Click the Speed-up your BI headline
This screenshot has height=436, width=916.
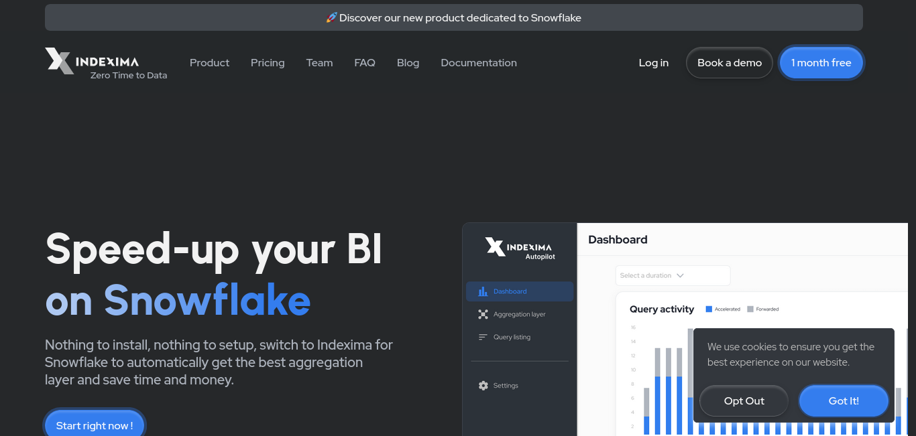[x=214, y=248]
